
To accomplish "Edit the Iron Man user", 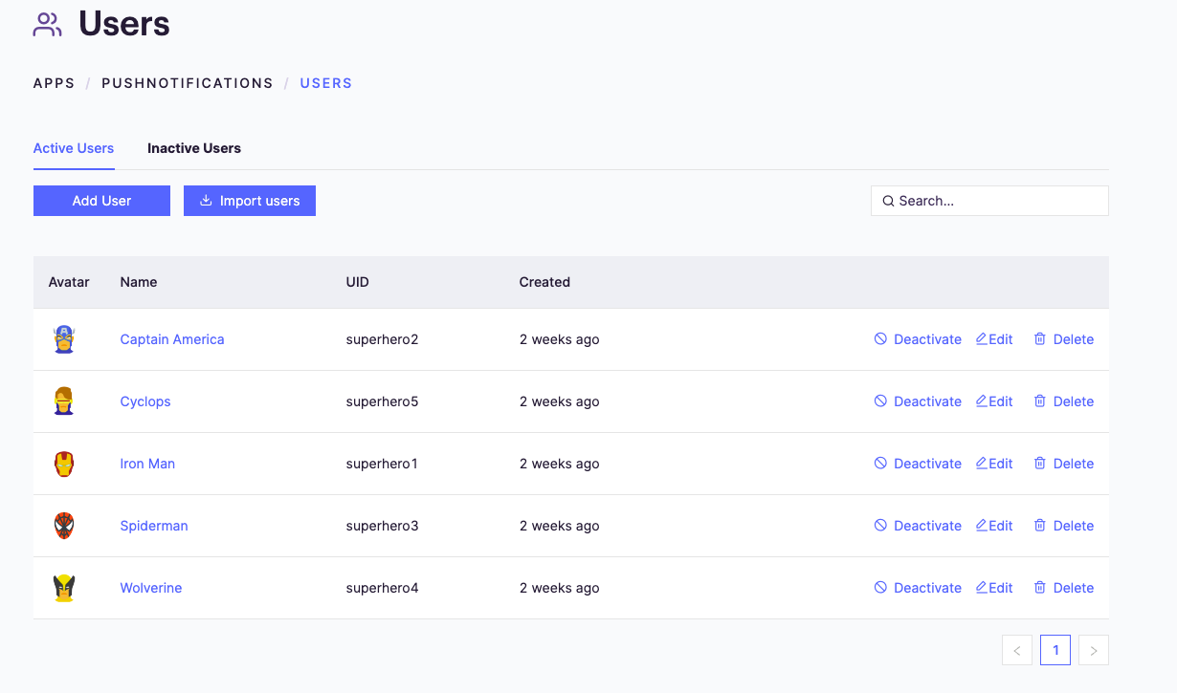I will point(994,464).
